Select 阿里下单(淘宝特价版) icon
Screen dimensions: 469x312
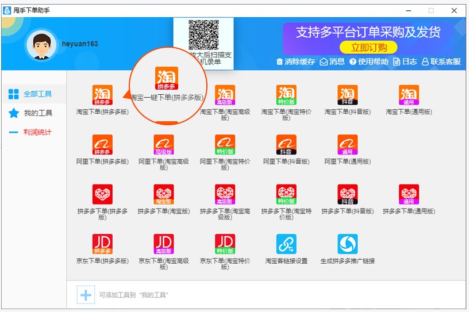tap(225, 144)
